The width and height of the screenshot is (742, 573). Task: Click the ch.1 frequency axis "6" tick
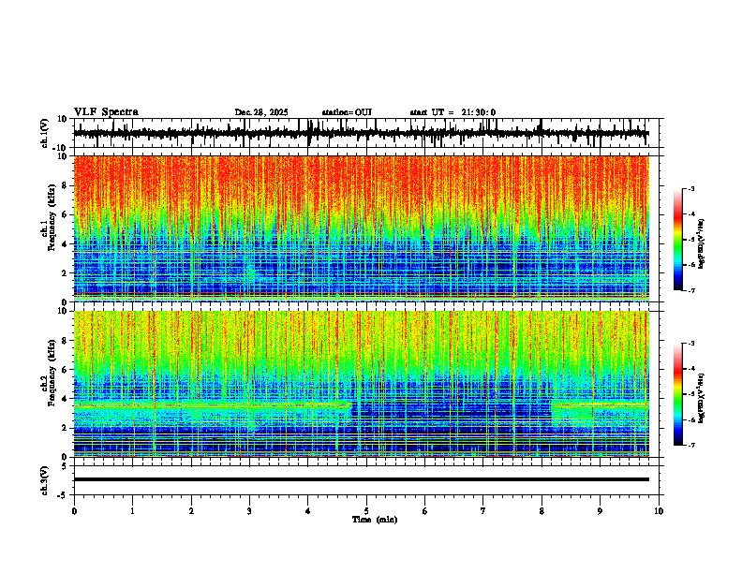[66, 214]
